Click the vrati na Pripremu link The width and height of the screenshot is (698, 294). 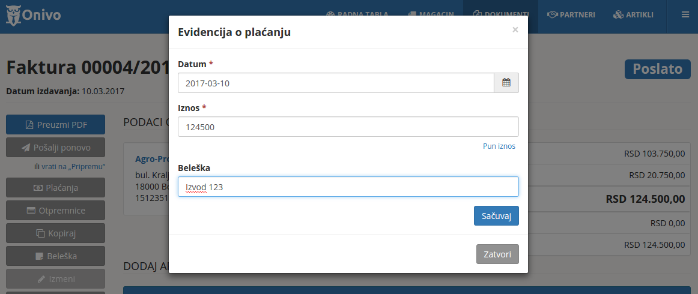coord(73,166)
